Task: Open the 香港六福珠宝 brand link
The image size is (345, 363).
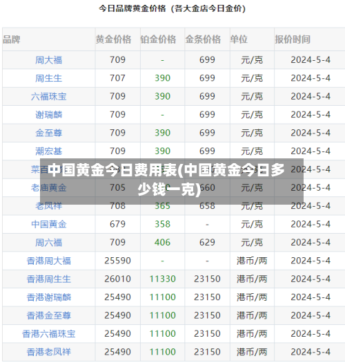Action: [48, 334]
